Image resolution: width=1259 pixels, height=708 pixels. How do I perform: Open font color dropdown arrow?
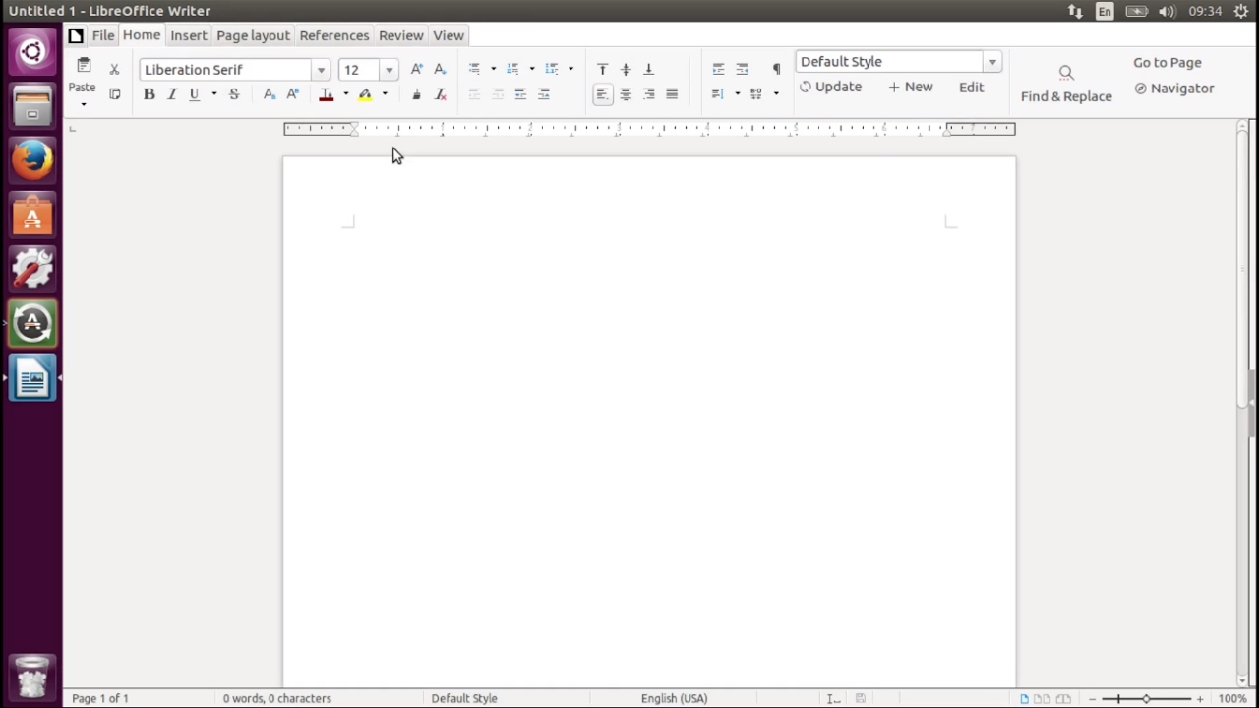tap(345, 94)
